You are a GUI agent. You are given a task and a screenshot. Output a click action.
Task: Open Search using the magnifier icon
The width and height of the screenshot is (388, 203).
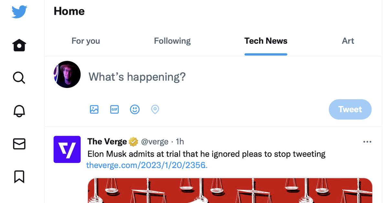(x=19, y=78)
